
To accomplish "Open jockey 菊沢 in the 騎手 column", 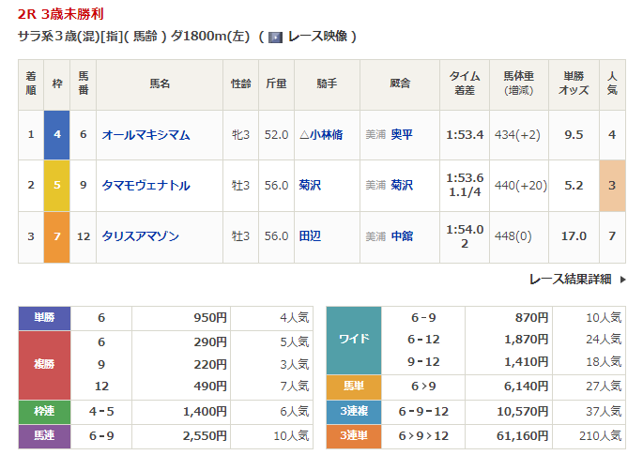I will click(x=310, y=186).
